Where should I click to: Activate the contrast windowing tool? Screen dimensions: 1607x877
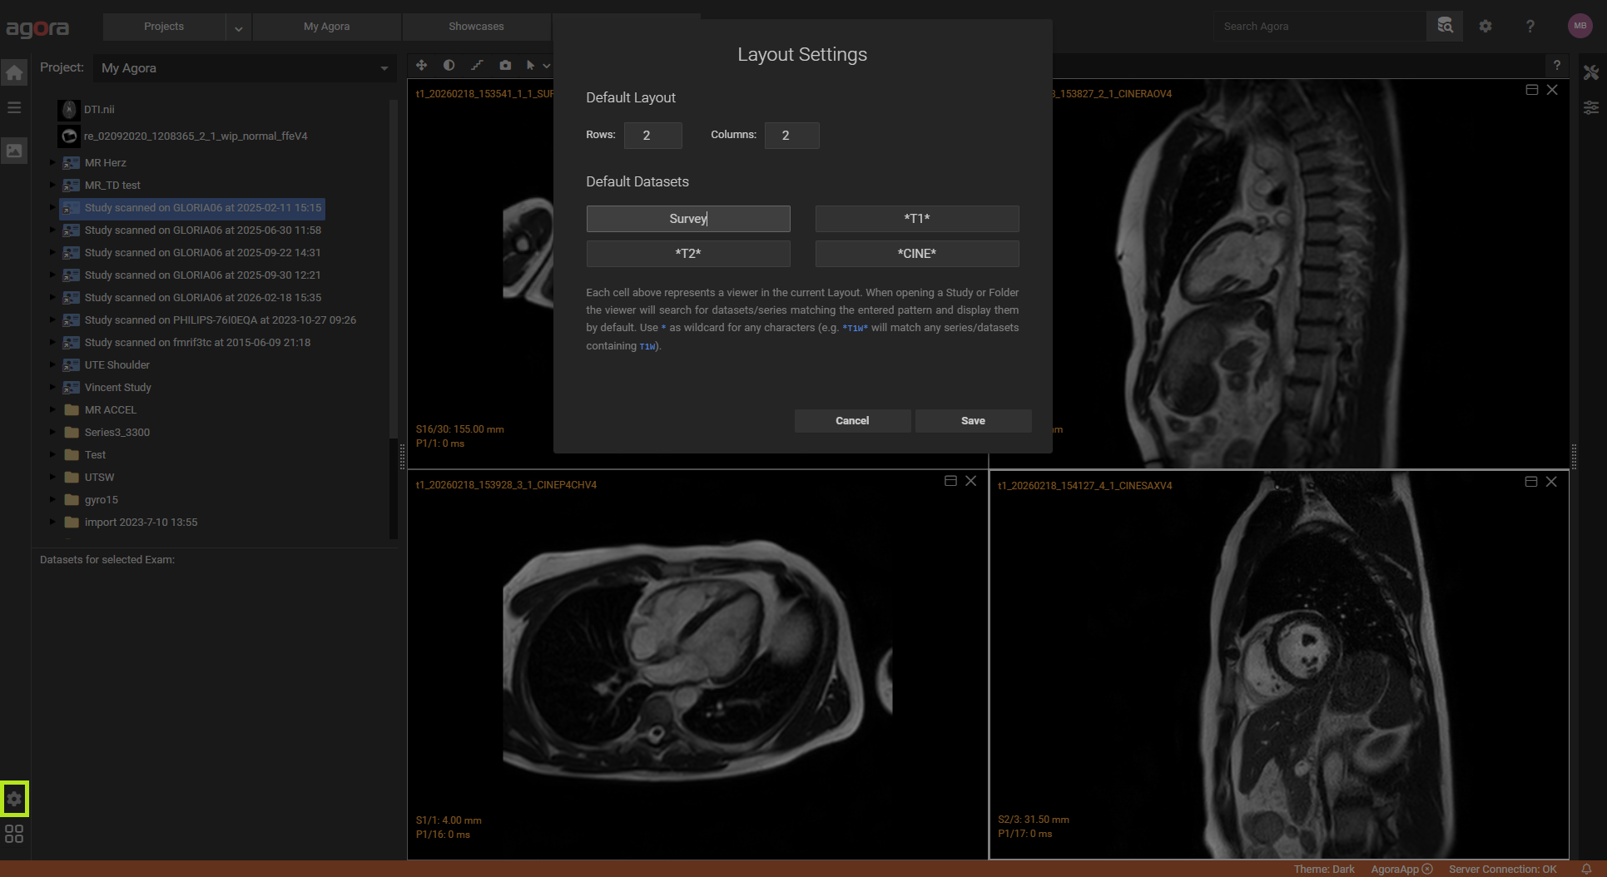coord(449,65)
